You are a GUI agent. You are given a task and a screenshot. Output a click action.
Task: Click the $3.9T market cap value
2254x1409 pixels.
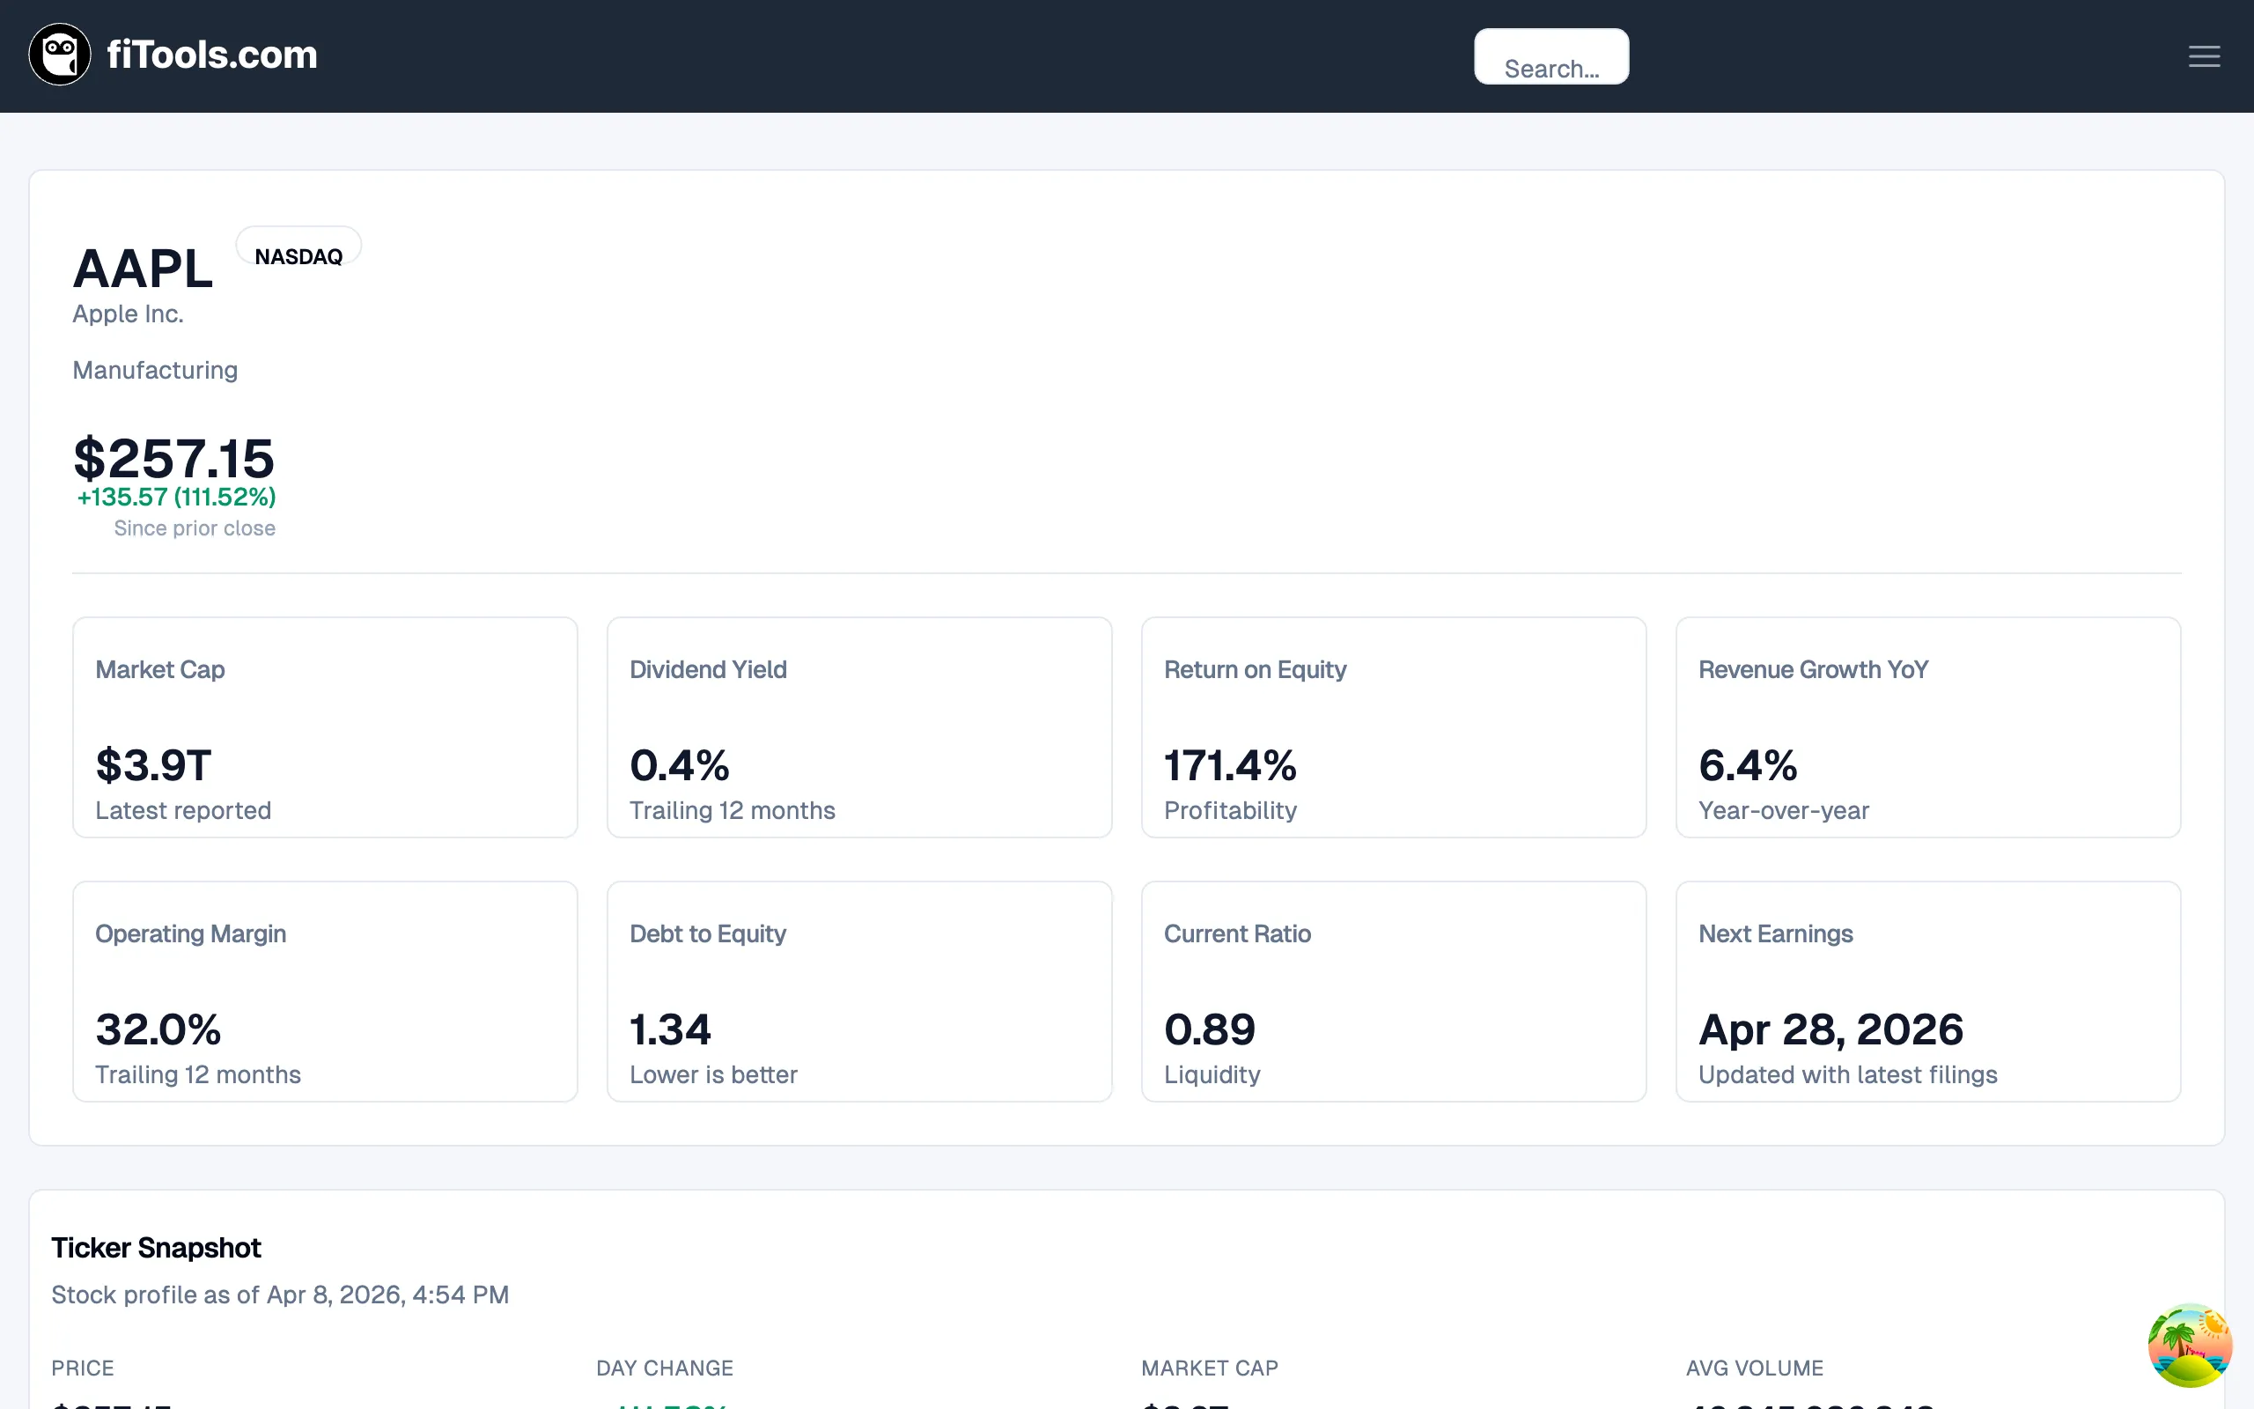[154, 765]
